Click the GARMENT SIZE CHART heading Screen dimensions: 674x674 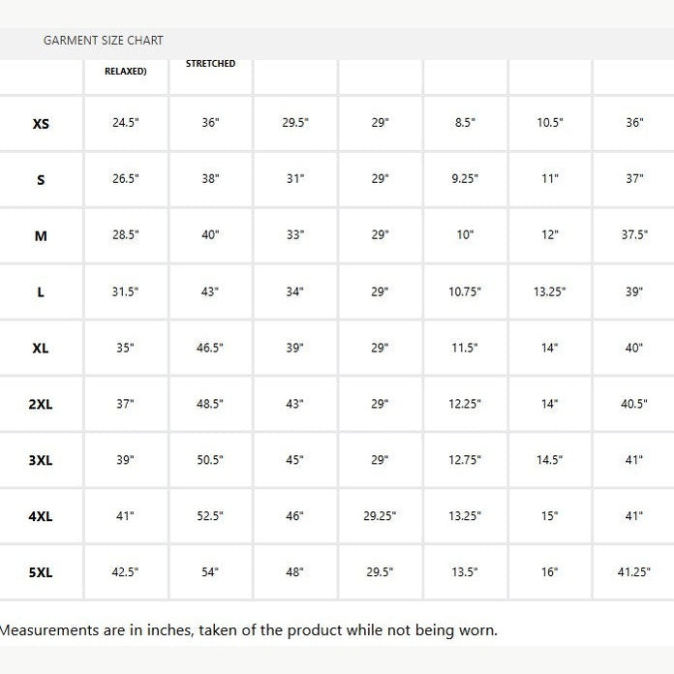click(x=104, y=41)
